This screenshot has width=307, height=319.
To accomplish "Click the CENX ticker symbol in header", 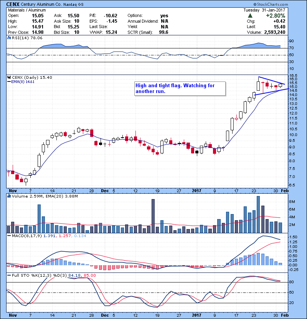I will click(13, 4).
